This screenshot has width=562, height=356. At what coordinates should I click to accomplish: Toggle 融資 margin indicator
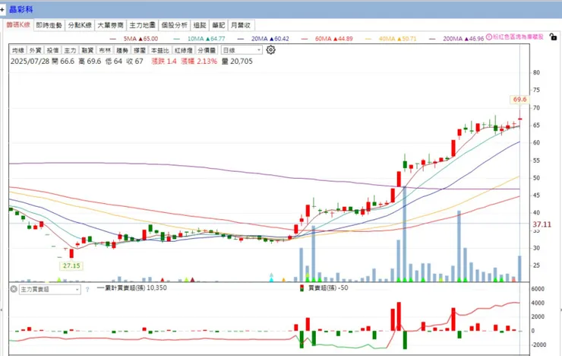87,50
